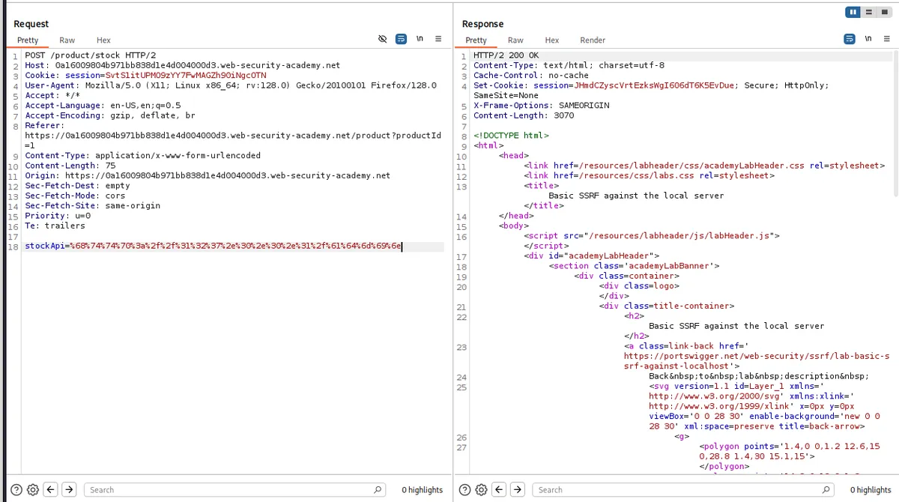Click the magnifier icon in Response search
The height and width of the screenshot is (502, 899).
[826, 489]
